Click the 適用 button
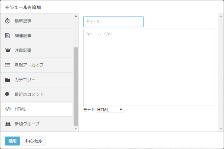The height and width of the screenshot is (149, 224). pos(12,141)
